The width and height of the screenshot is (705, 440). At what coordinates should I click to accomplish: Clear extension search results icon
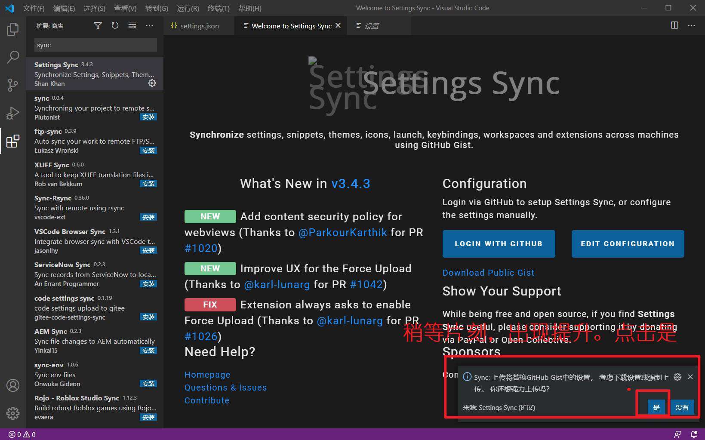tap(132, 26)
